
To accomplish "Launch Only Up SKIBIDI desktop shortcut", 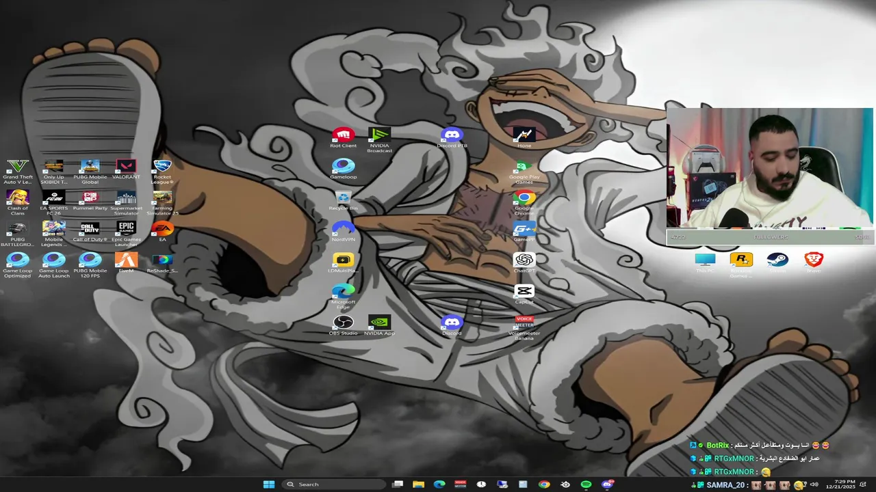I will 53,171.
